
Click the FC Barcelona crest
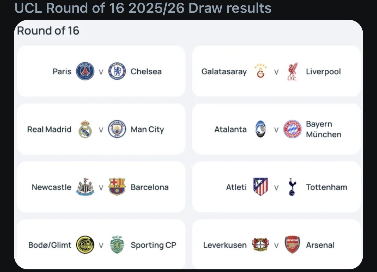pyautogui.click(x=117, y=187)
